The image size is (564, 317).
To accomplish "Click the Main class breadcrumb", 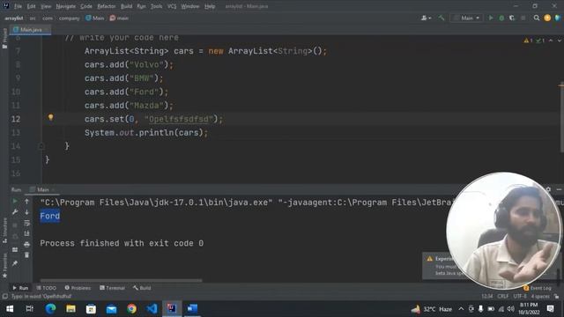I will click(x=95, y=18).
